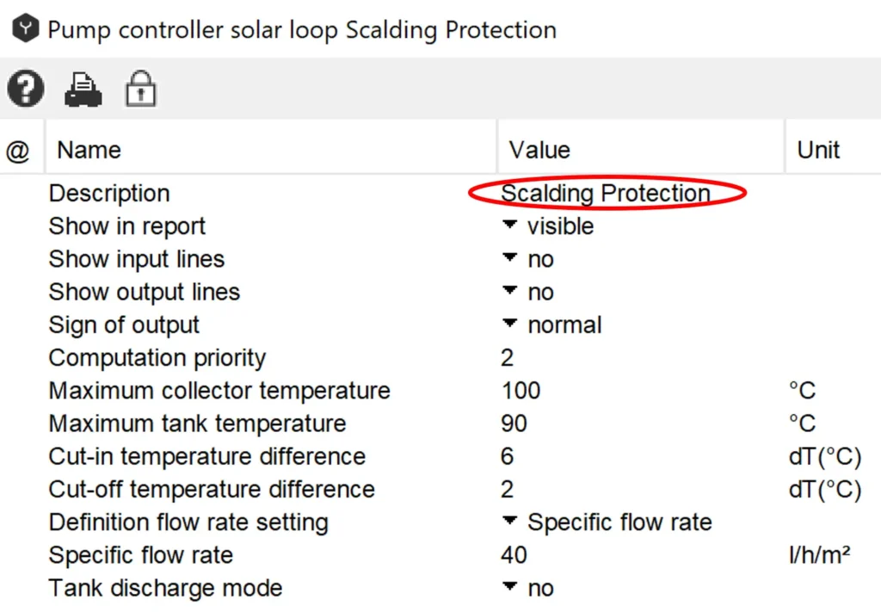Click the Name column header
Viewport: 881px width, 612px height.
tap(89, 150)
